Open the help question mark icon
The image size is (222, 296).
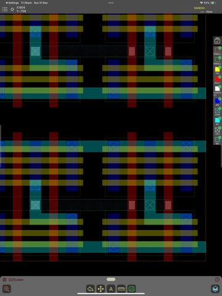click(217, 279)
